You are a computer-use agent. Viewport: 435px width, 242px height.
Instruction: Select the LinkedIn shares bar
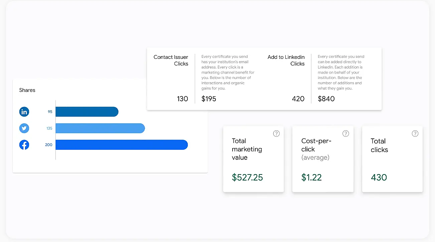pos(87,112)
